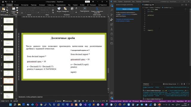Click the Save icon in PowerPoint title bar
This screenshot has width=191, height=107.
(x=3, y=2)
